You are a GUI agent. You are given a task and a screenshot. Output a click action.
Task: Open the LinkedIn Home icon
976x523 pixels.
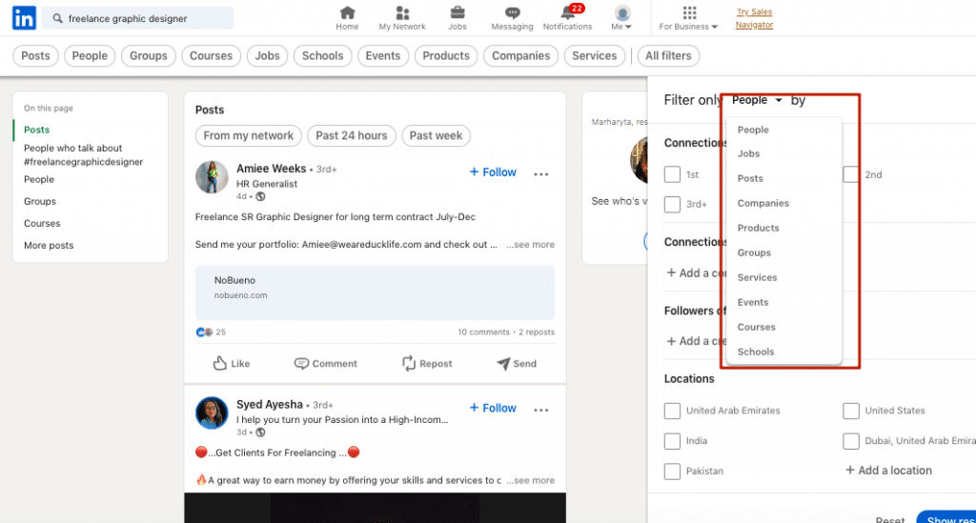point(347,12)
